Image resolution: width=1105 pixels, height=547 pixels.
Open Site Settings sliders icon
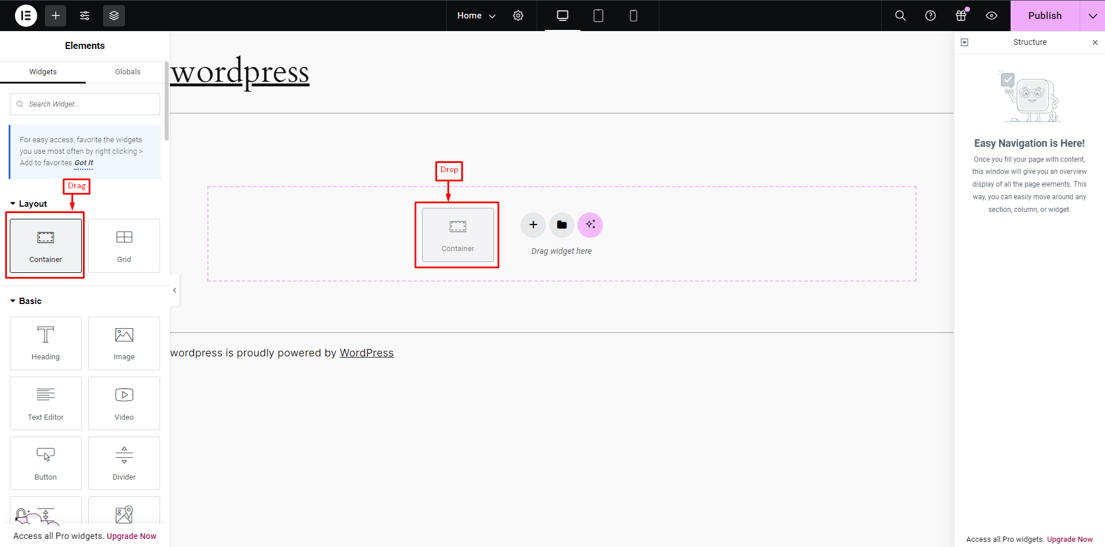click(85, 16)
